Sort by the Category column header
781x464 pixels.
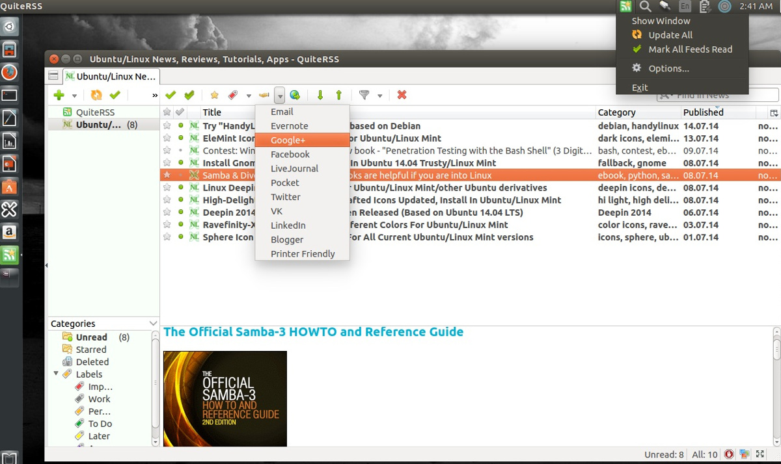tap(638, 112)
